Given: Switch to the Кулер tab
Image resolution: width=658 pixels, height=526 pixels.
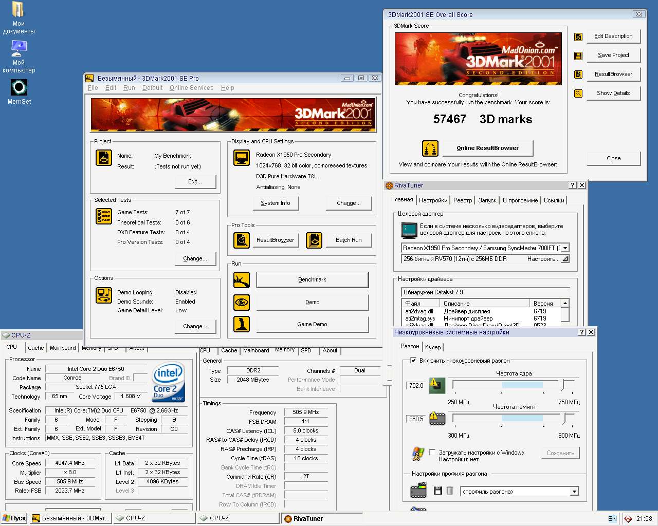Looking at the screenshot, I should pyautogui.click(x=433, y=347).
